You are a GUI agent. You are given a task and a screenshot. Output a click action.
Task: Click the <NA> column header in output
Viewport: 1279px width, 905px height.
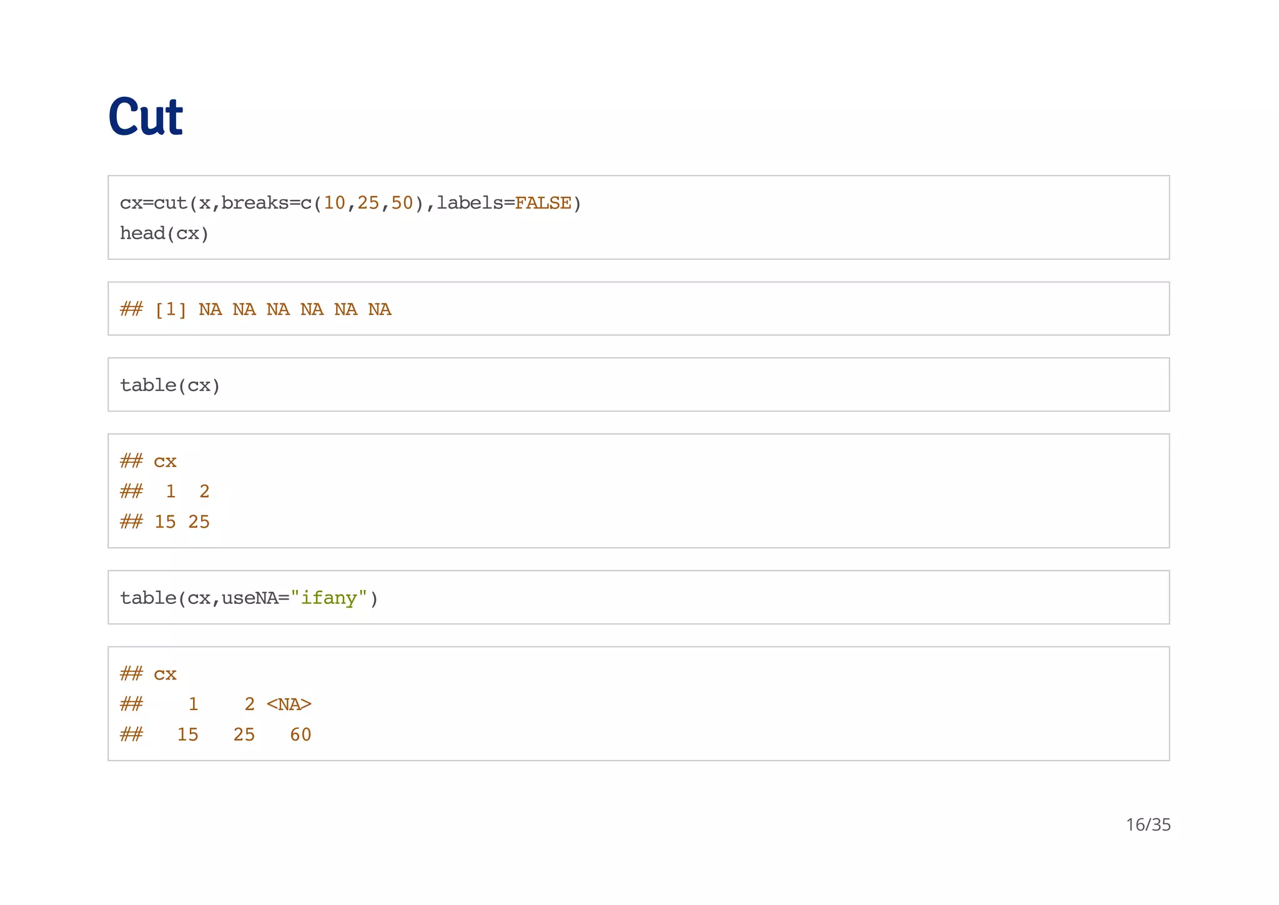click(x=289, y=705)
